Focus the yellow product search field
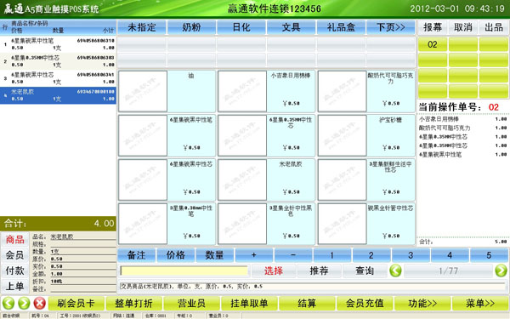 (184, 271)
